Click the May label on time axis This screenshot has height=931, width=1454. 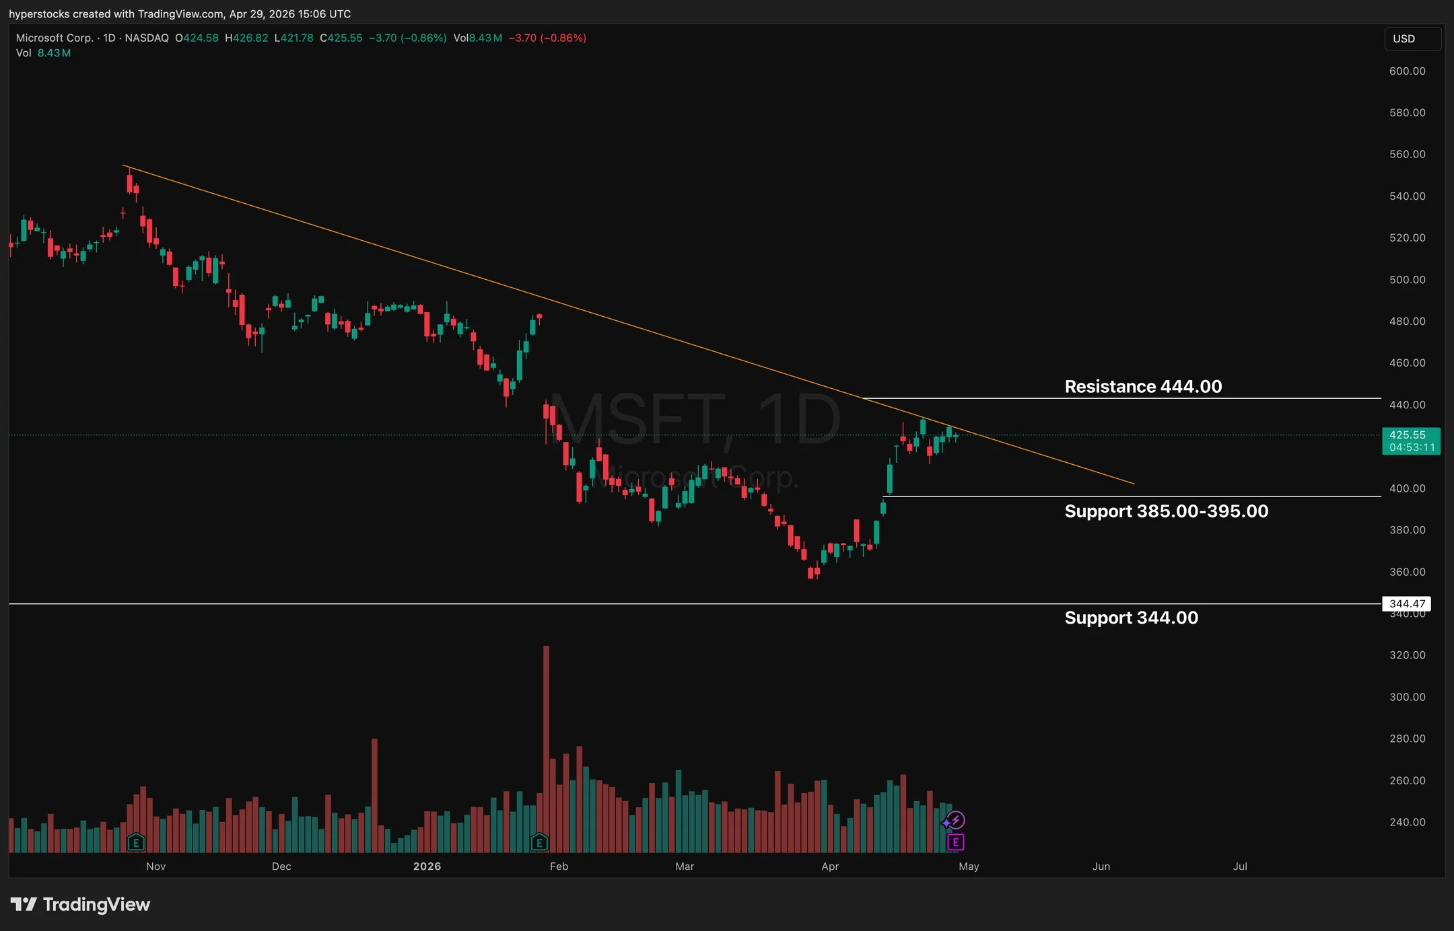click(969, 866)
